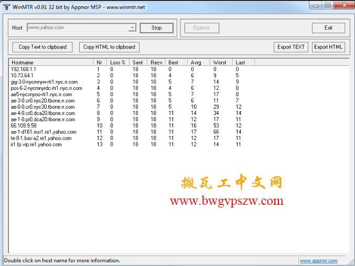
Task: Click the Export HTML button
Action: [328, 47]
